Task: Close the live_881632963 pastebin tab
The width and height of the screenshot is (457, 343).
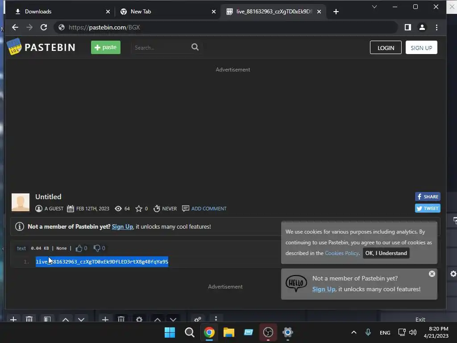Action: click(319, 12)
